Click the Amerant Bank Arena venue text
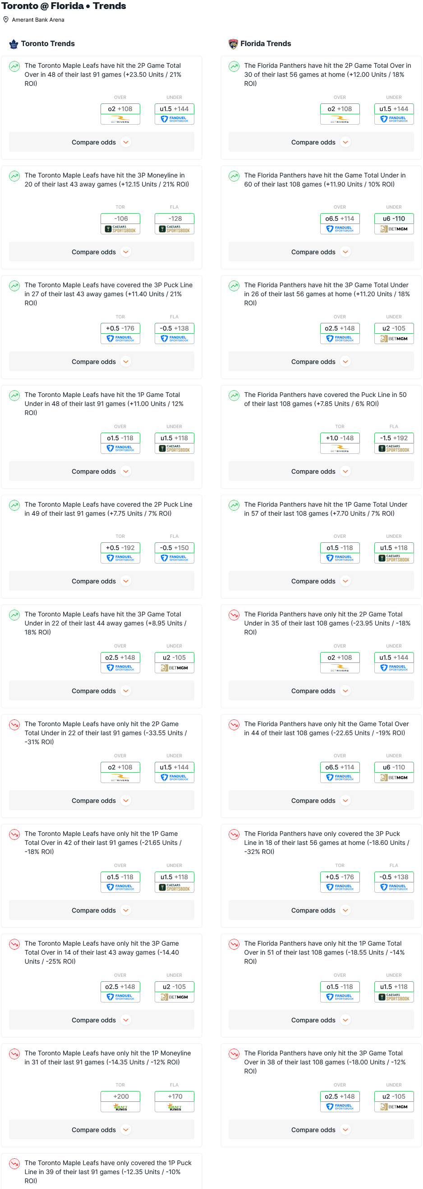The width and height of the screenshot is (423, 1189). (38, 20)
